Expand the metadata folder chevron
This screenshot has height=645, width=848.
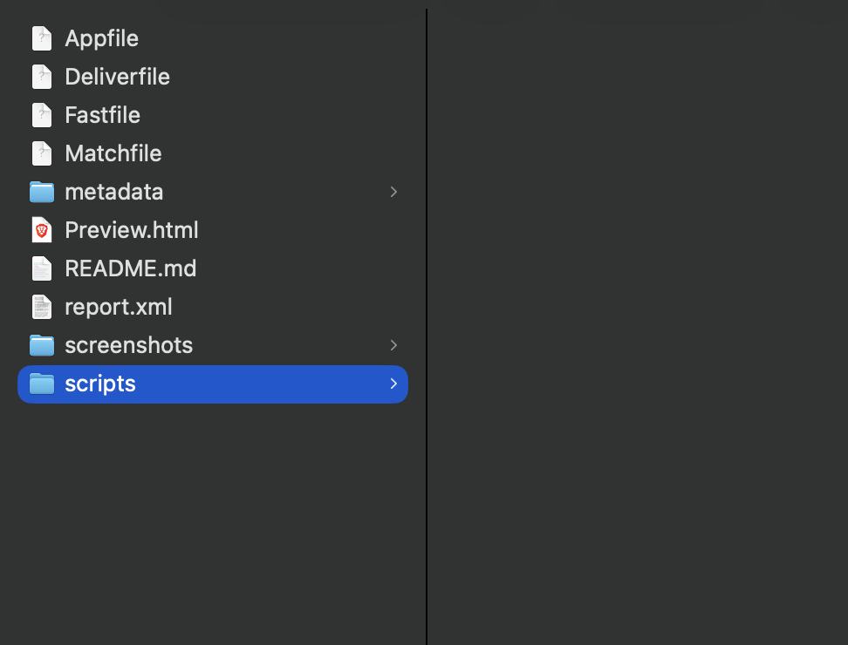(x=393, y=192)
